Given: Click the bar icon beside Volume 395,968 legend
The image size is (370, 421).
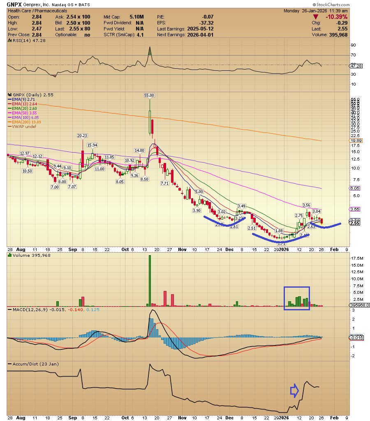Looking at the screenshot, I should coord(9,255).
